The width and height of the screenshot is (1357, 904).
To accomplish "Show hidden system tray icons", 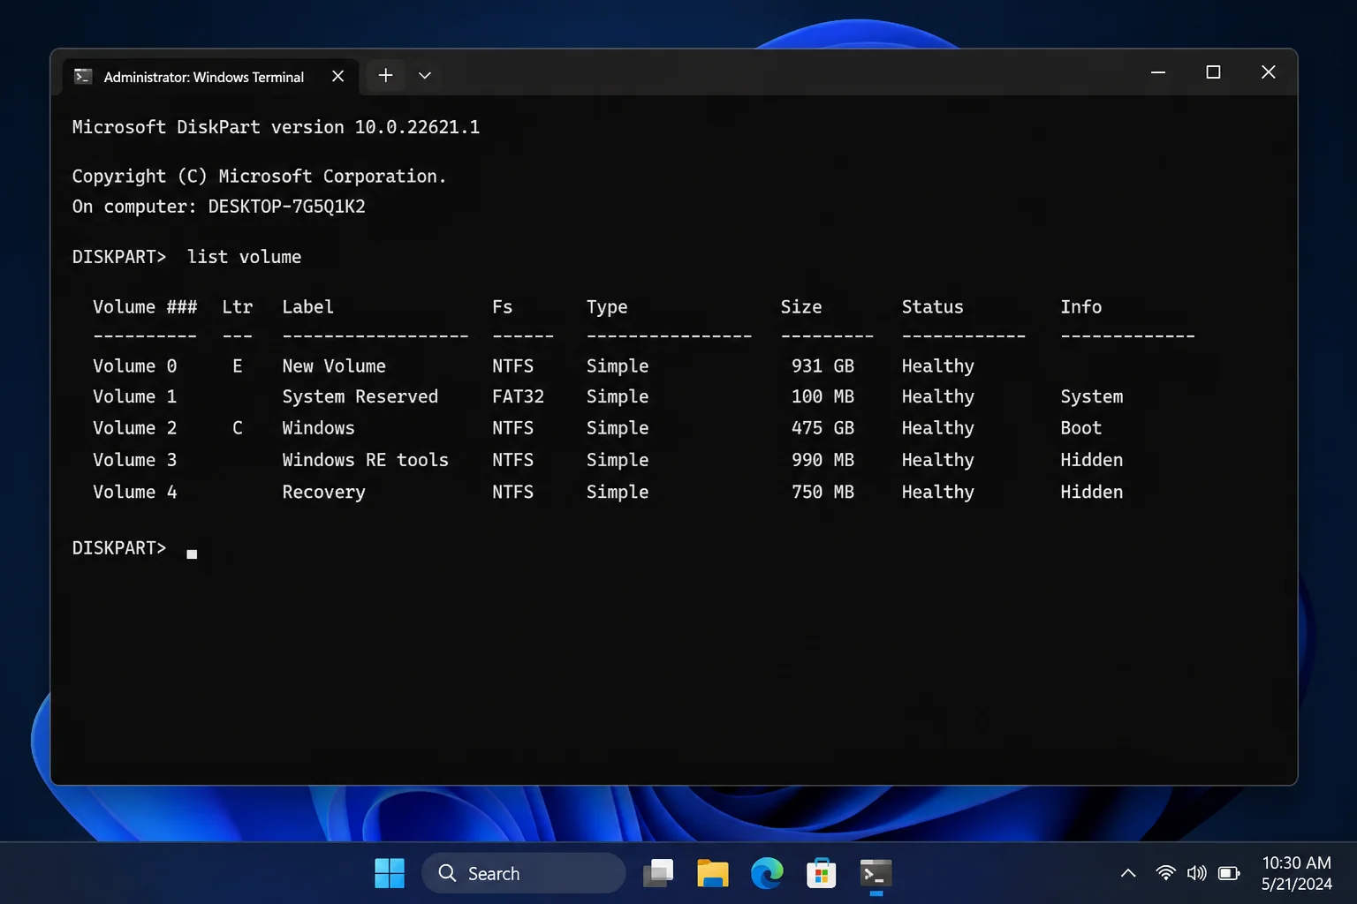I will tap(1128, 873).
